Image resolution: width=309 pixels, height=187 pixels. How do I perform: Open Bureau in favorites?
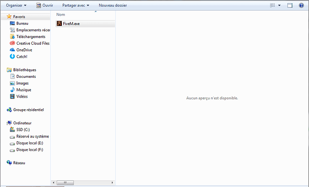tap(22, 23)
